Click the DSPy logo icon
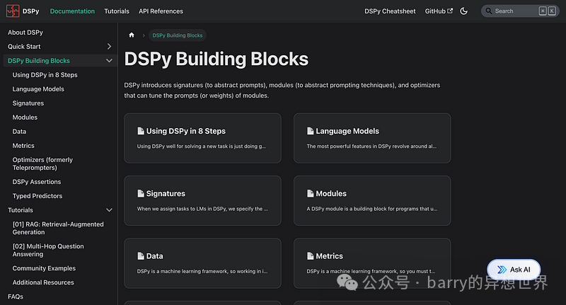 tap(13, 11)
